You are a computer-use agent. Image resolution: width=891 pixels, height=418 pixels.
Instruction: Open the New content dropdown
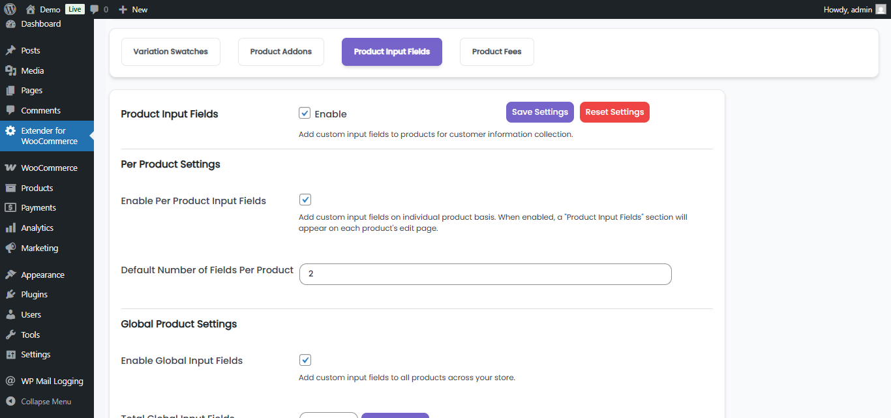point(134,9)
